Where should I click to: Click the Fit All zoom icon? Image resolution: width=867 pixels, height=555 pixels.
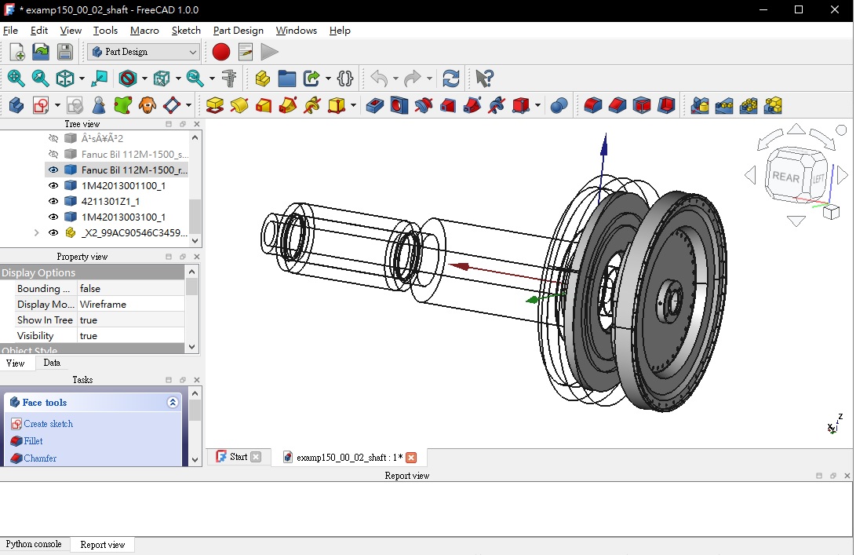click(x=16, y=79)
